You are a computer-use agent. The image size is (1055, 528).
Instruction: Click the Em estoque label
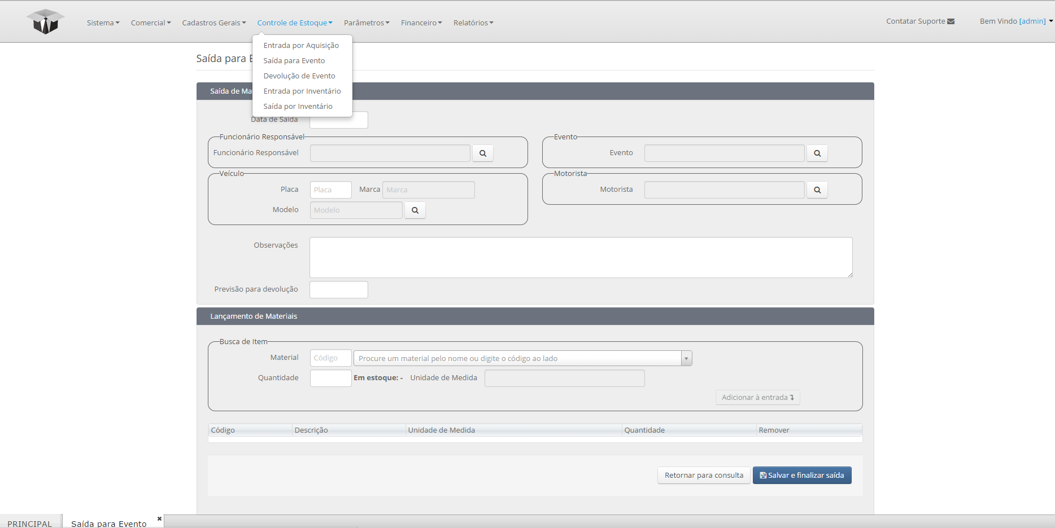click(378, 378)
